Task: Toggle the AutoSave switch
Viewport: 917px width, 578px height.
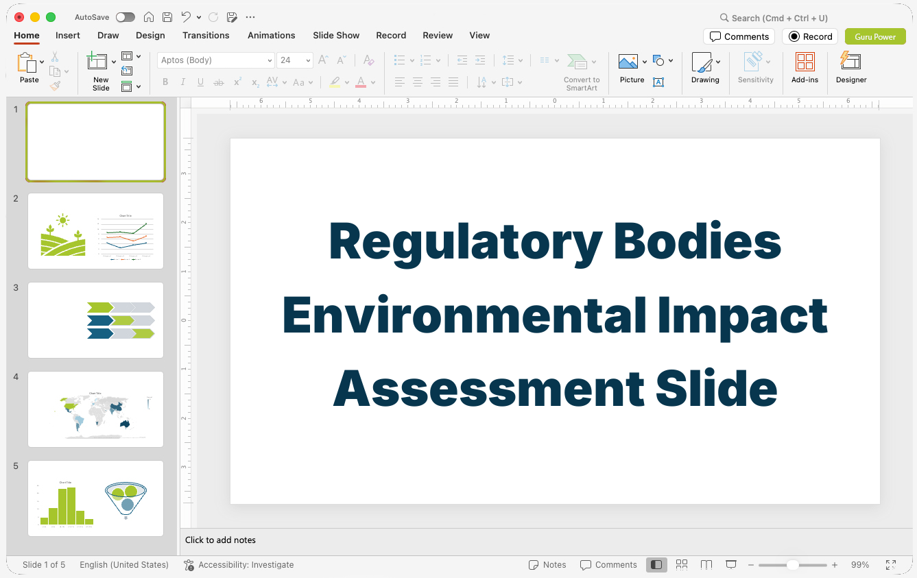Action: coord(126,17)
